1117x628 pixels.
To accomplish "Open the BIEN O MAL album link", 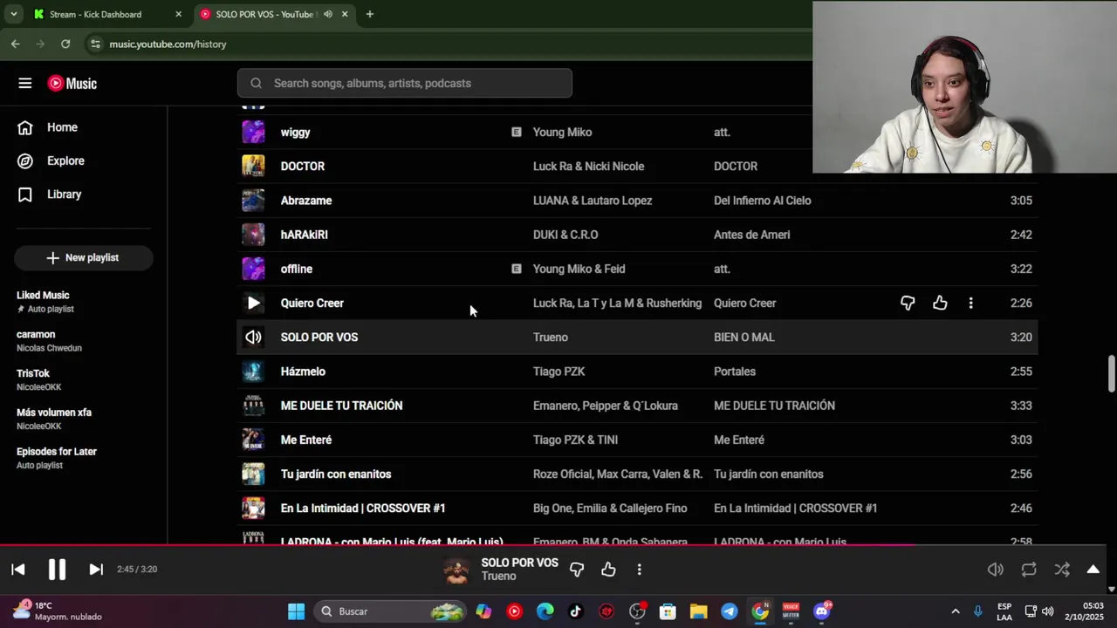I will click(x=744, y=337).
